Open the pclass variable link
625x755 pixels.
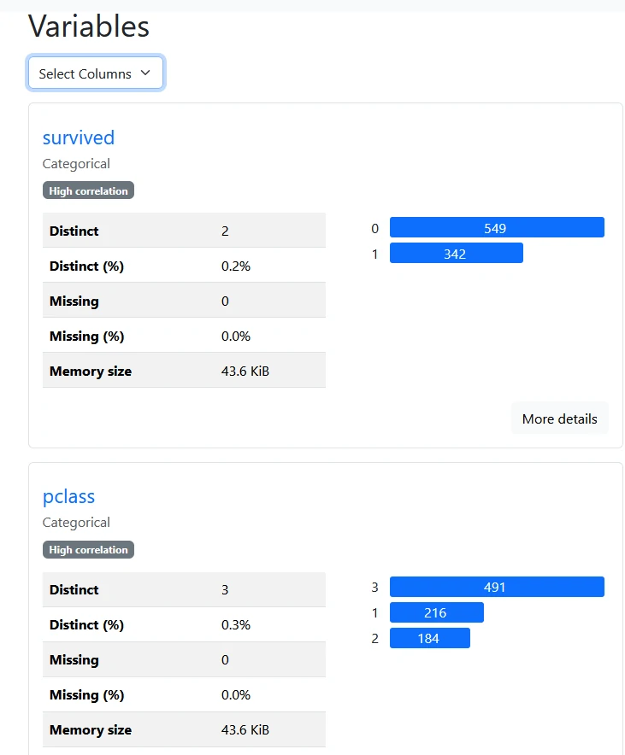pos(68,496)
